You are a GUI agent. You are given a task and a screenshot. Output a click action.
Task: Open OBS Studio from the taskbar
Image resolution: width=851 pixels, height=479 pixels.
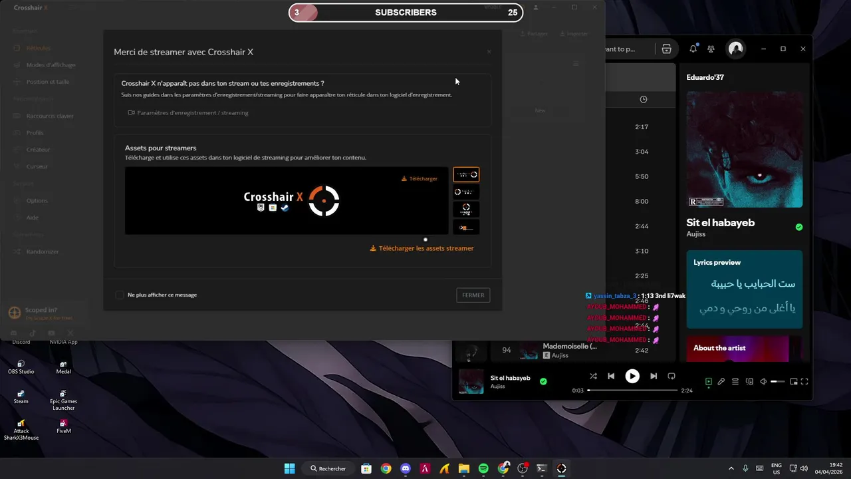tap(523, 468)
